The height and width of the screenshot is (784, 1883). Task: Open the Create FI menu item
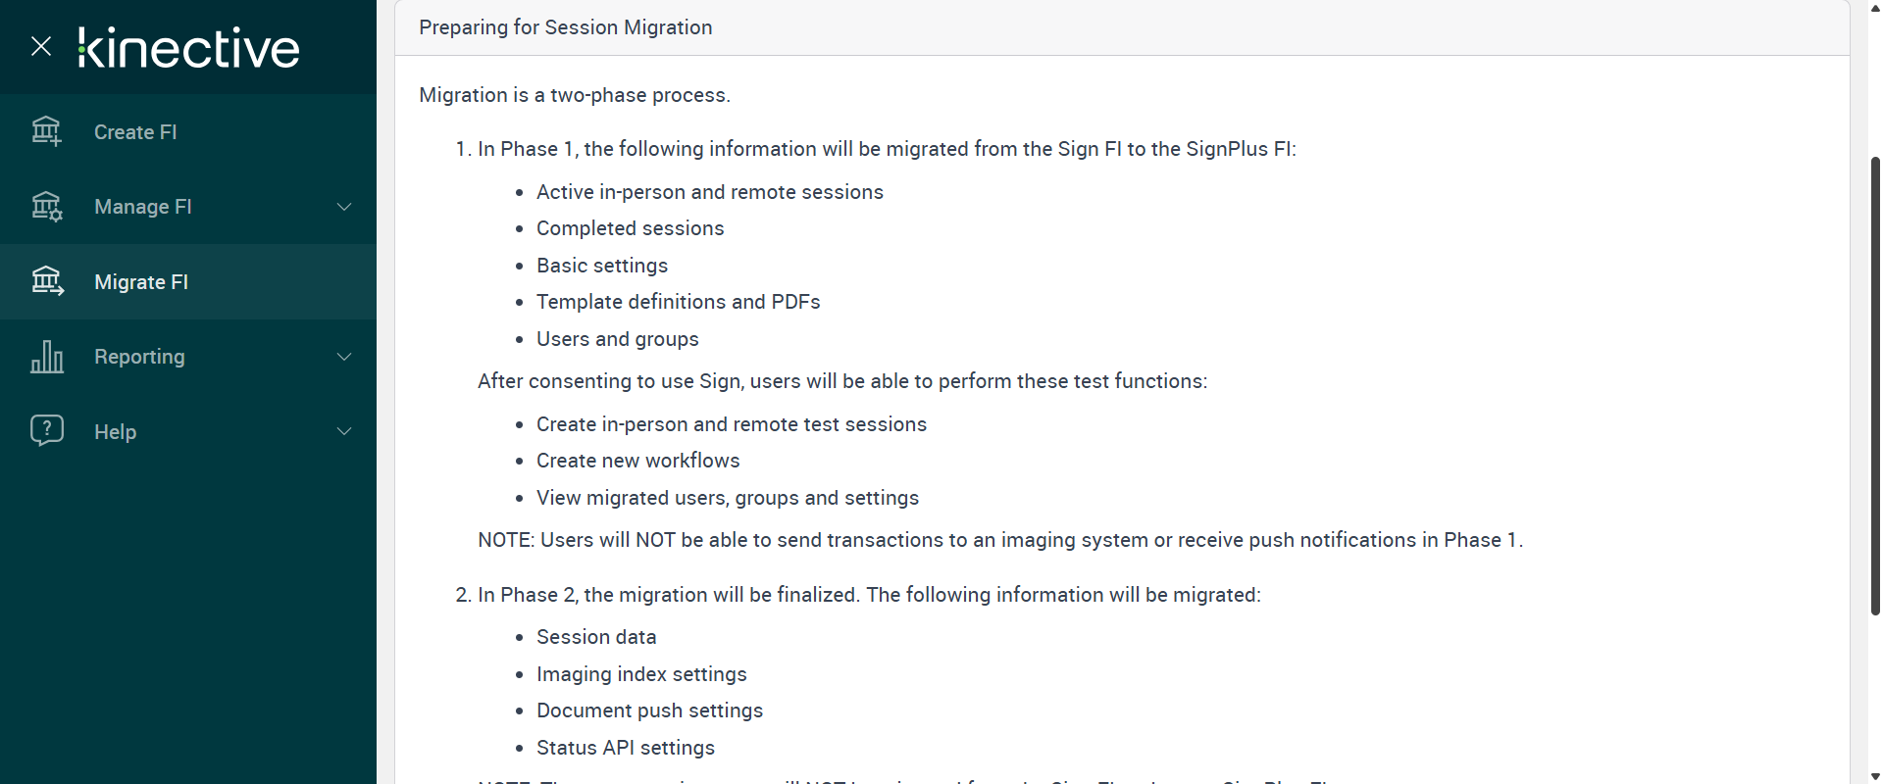coord(135,132)
